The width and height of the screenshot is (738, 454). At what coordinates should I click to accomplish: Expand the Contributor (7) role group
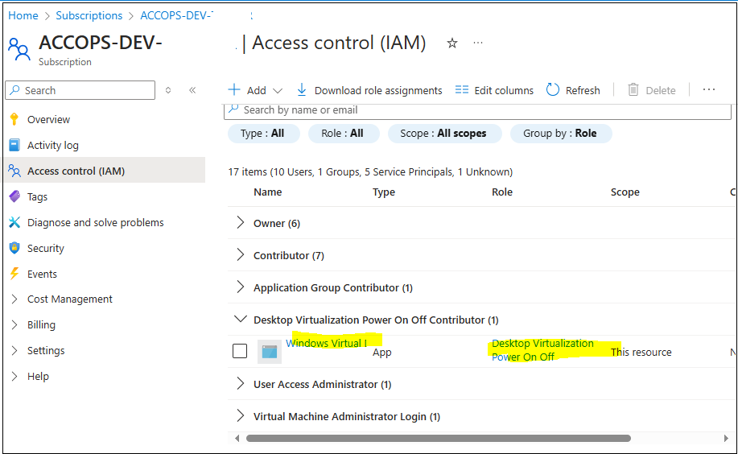point(240,255)
